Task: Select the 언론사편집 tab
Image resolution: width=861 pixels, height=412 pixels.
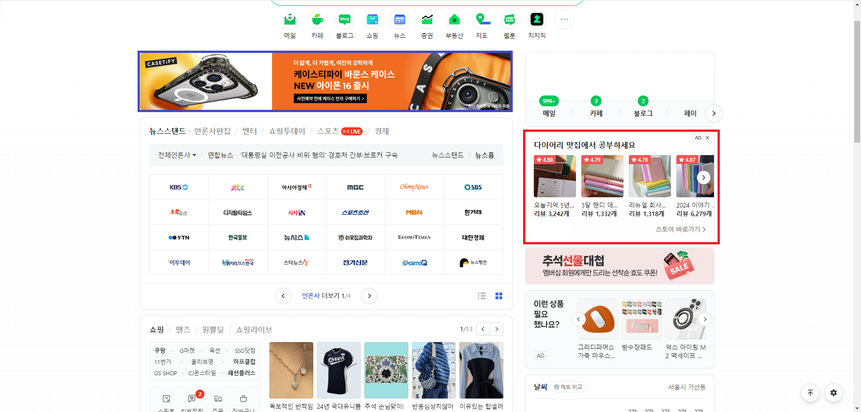Action: point(212,131)
